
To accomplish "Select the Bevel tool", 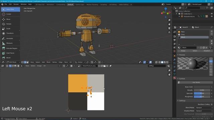I will (x=10, y=58).
